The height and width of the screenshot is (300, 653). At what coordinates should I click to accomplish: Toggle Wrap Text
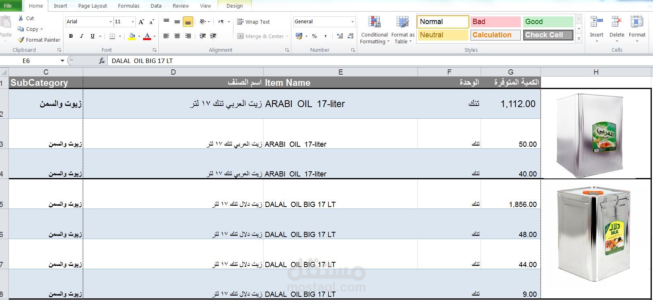253,22
